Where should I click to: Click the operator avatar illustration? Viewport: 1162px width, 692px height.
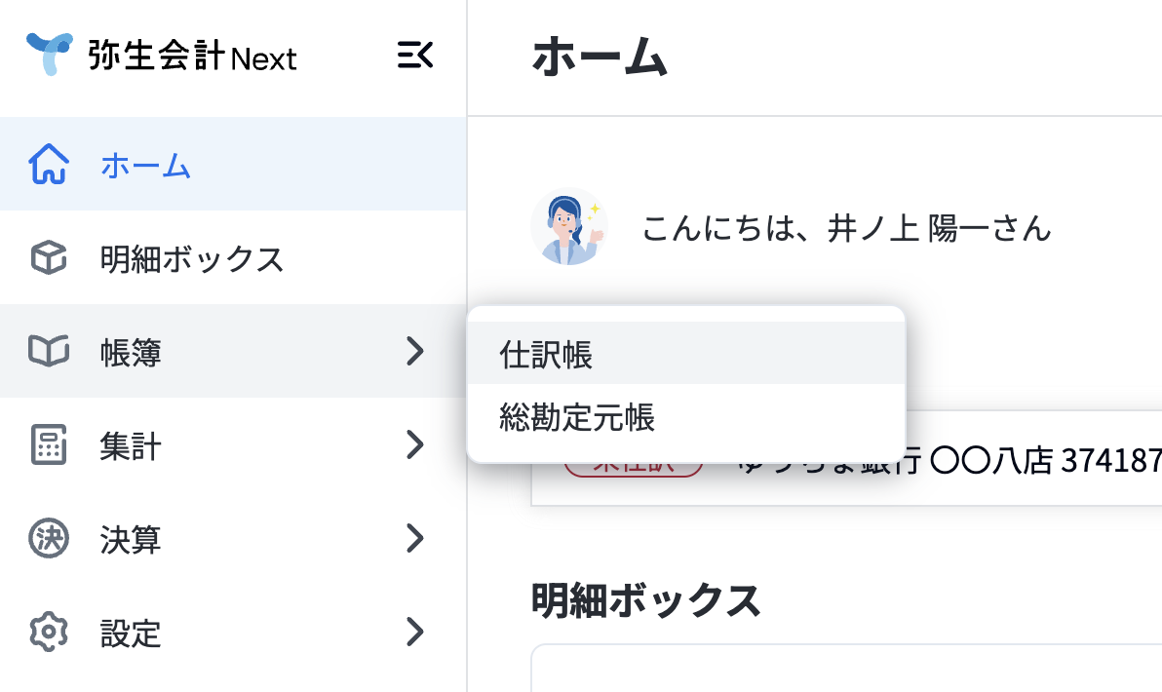[569, 227]
